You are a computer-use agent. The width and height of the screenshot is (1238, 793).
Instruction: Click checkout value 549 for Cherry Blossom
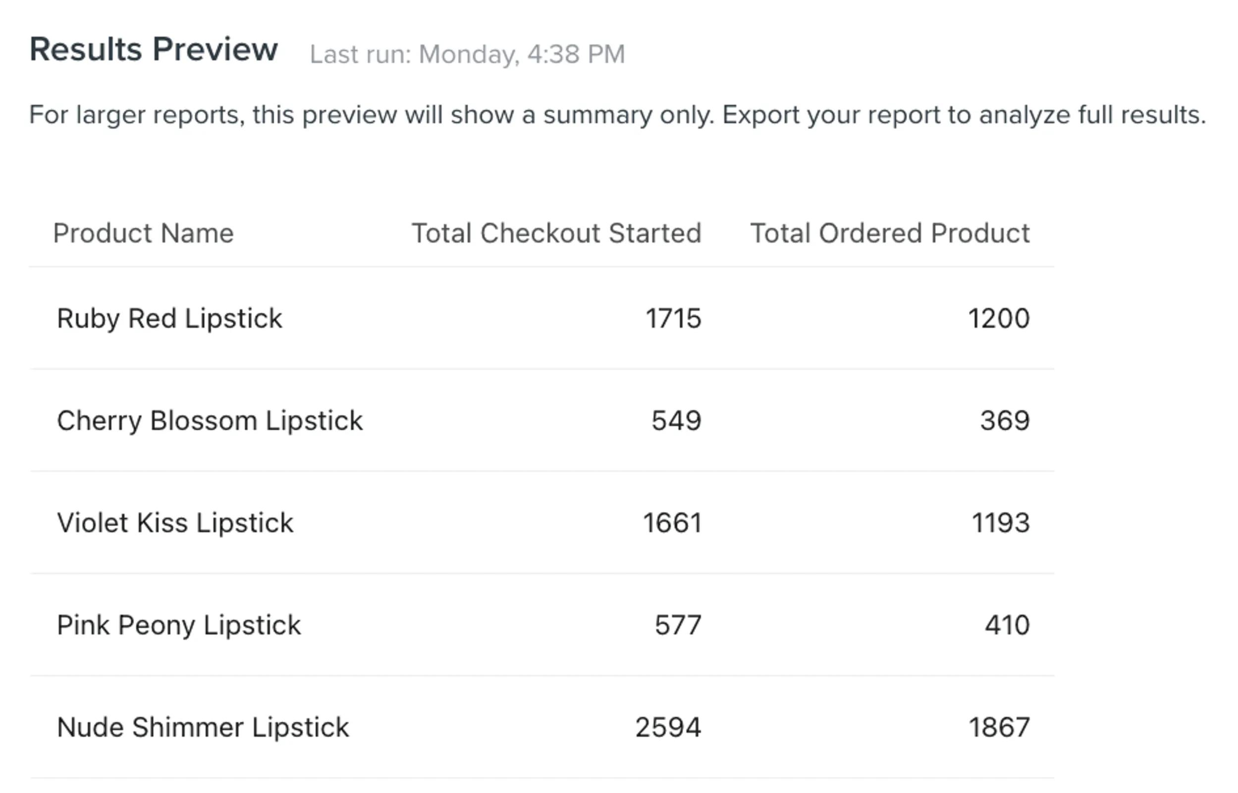(676, 421)
